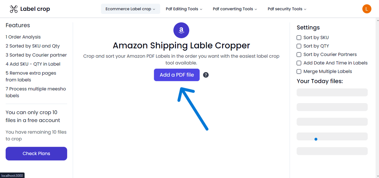Viewport: 379px width, 178px height.
Task: Expand the Ecommerce Label crop dropdown
Action: [x=130, y=9]
